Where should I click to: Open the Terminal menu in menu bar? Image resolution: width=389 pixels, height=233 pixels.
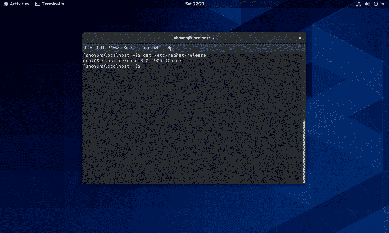click(150, 48)
